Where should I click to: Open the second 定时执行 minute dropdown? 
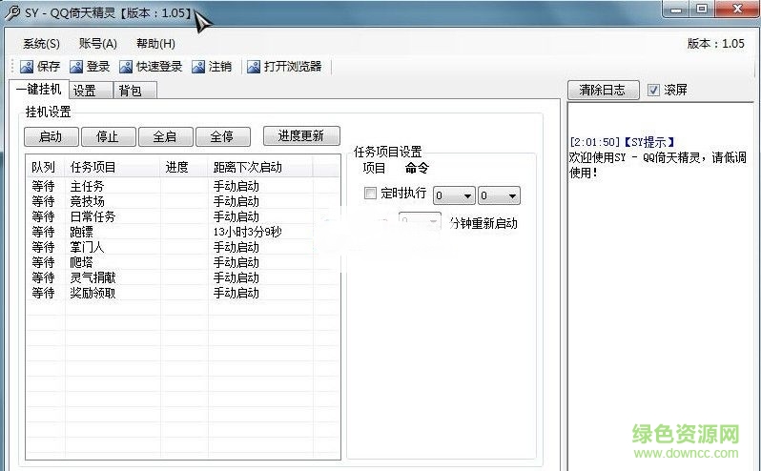coord(499,195)
